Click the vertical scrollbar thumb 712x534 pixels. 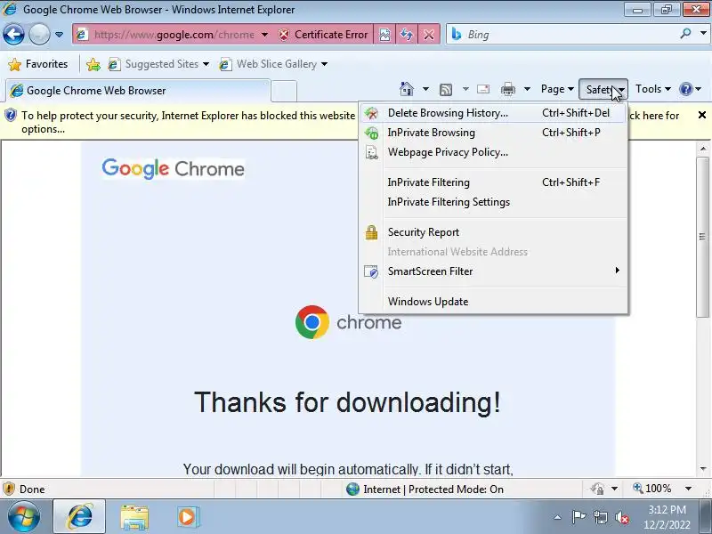tap(703, 237)
